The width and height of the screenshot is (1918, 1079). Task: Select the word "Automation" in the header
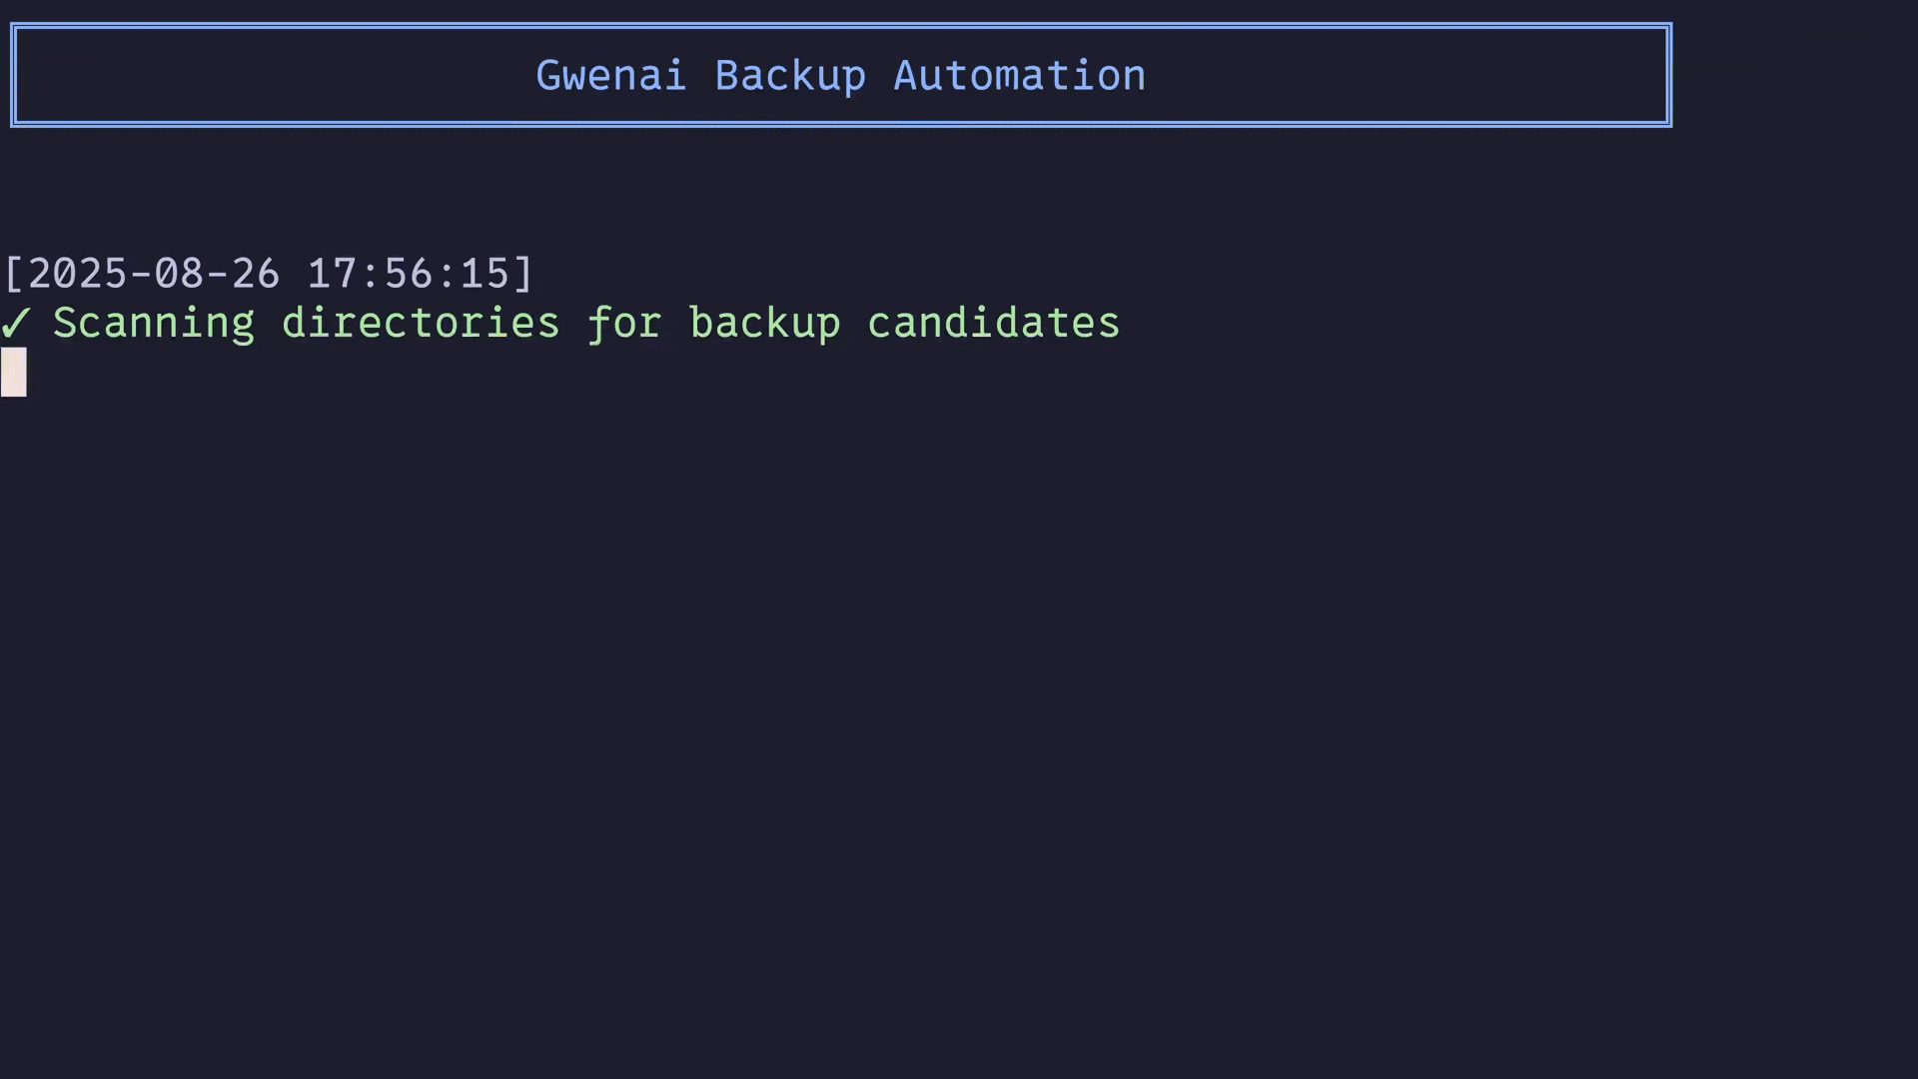pos(1019,76)
